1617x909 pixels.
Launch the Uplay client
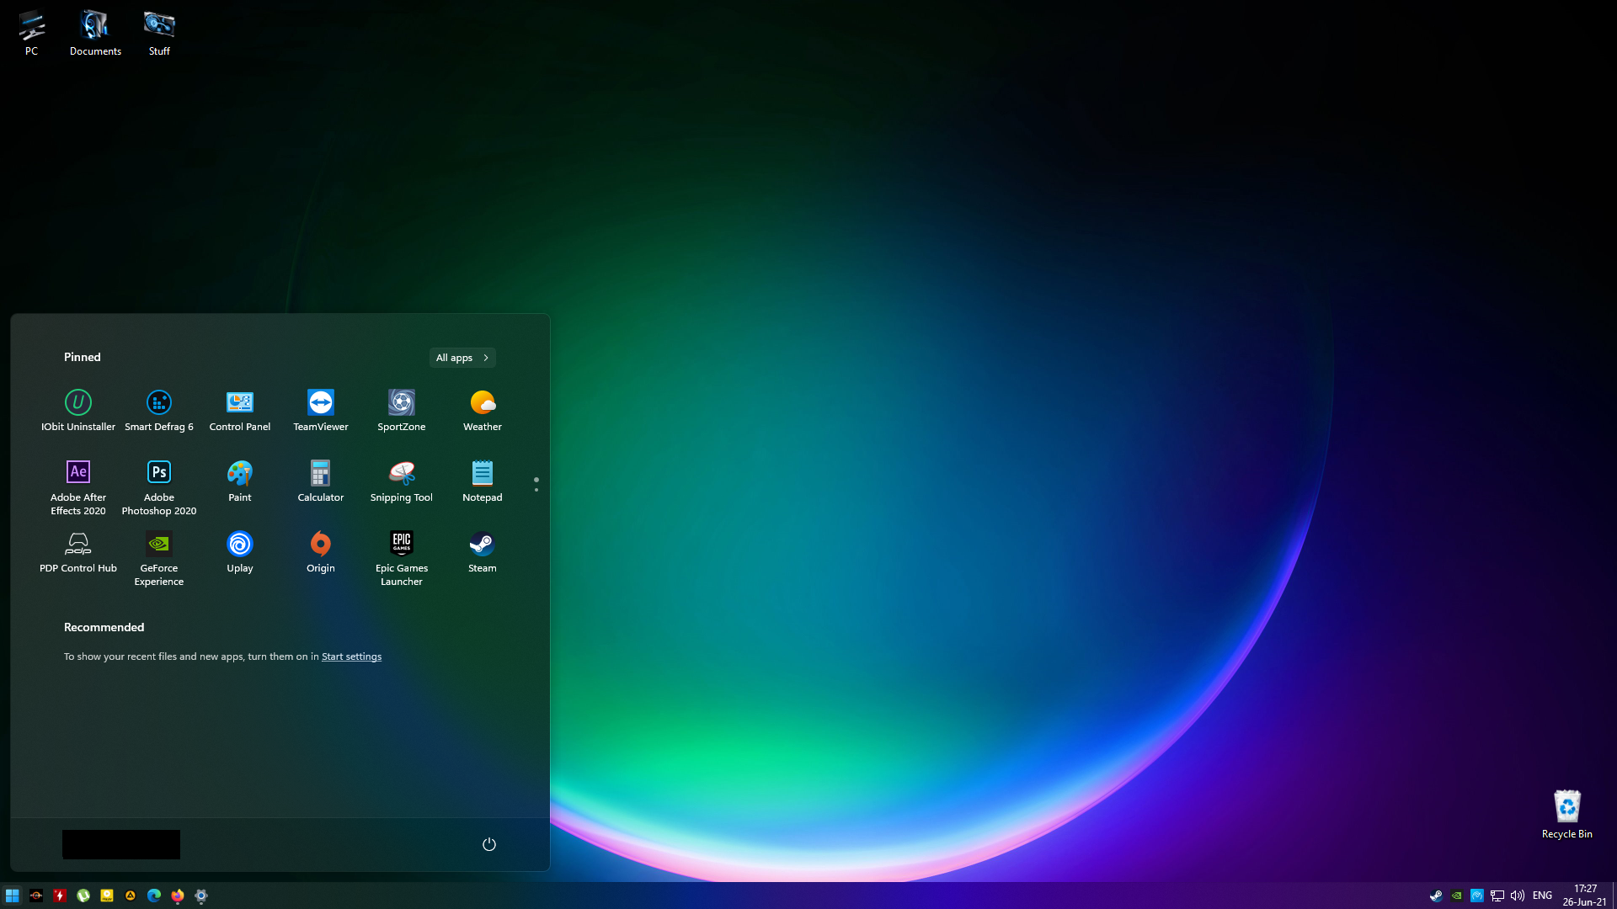click(240, 551)
